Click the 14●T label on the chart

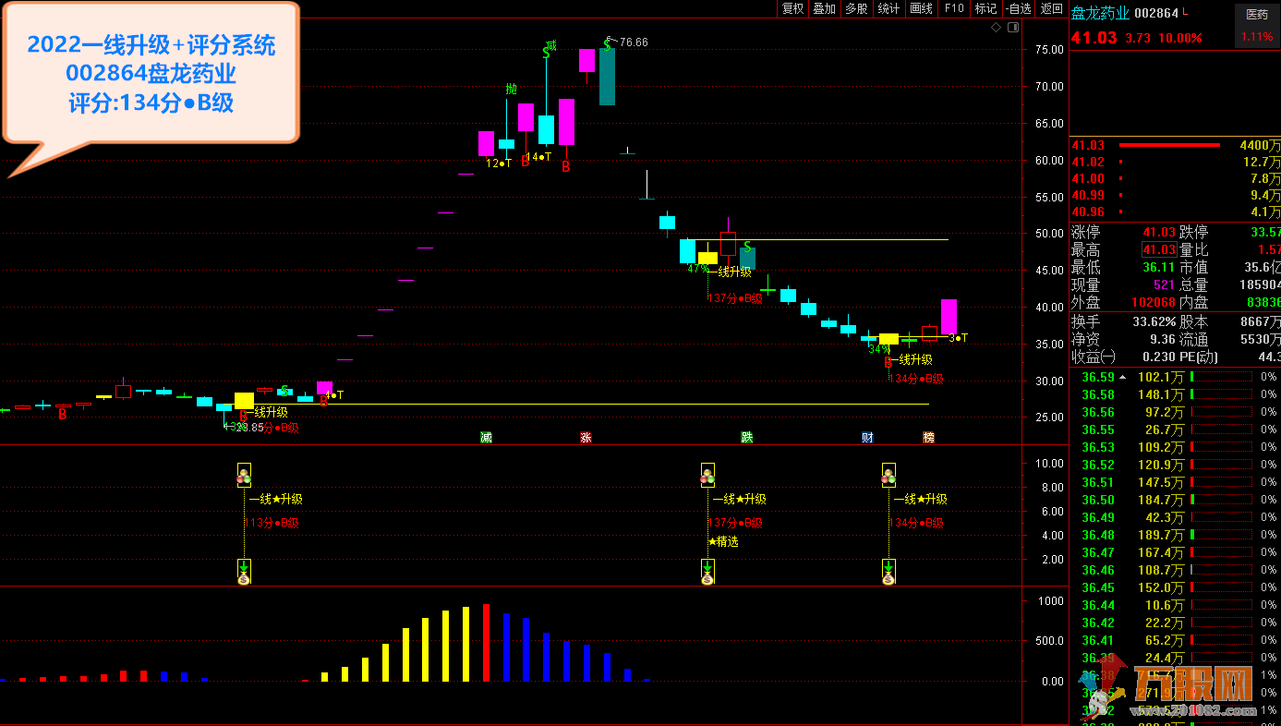coord(538,157)
